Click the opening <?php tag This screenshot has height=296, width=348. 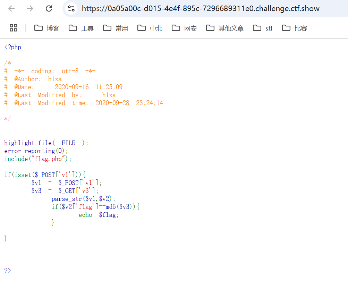12,47
